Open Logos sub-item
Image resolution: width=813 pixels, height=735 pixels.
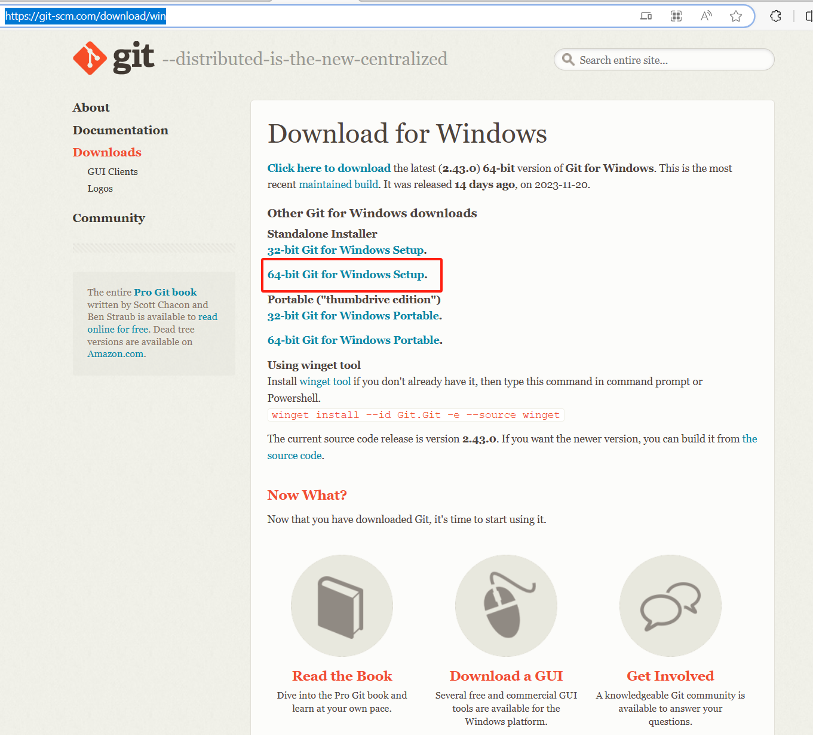coord(100,189)
